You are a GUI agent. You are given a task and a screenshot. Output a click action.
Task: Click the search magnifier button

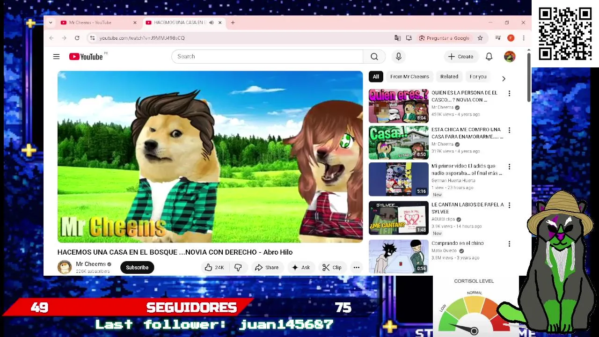tap(374, 57)
